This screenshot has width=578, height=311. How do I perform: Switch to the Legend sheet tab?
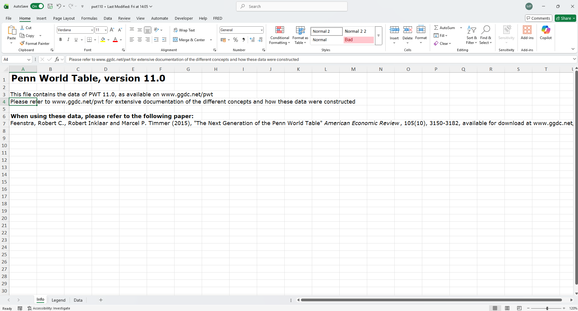pyautogui.click(x=58, y=300)
